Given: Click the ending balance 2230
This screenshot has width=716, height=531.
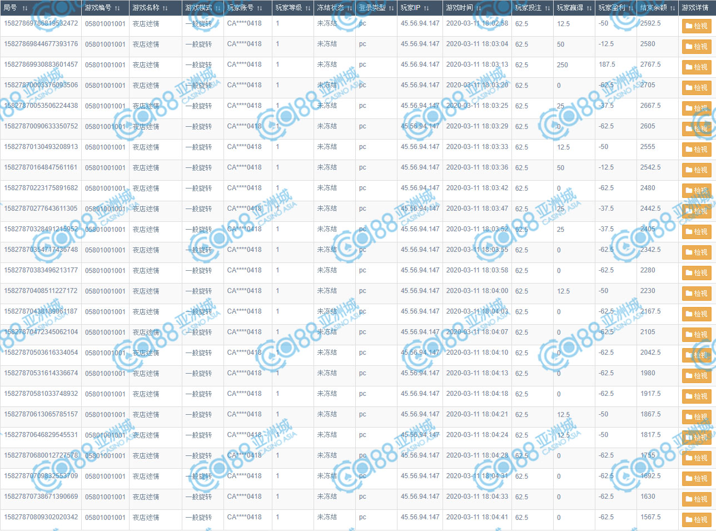Looking at the screenshot, I should coord(648,291).
